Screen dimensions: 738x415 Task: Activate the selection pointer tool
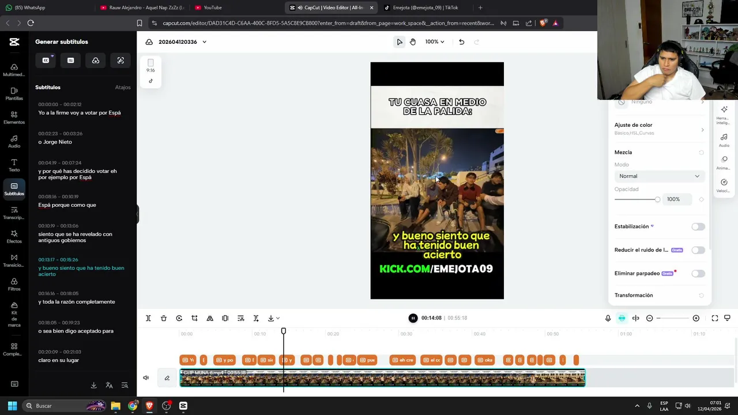pos(399,41)
